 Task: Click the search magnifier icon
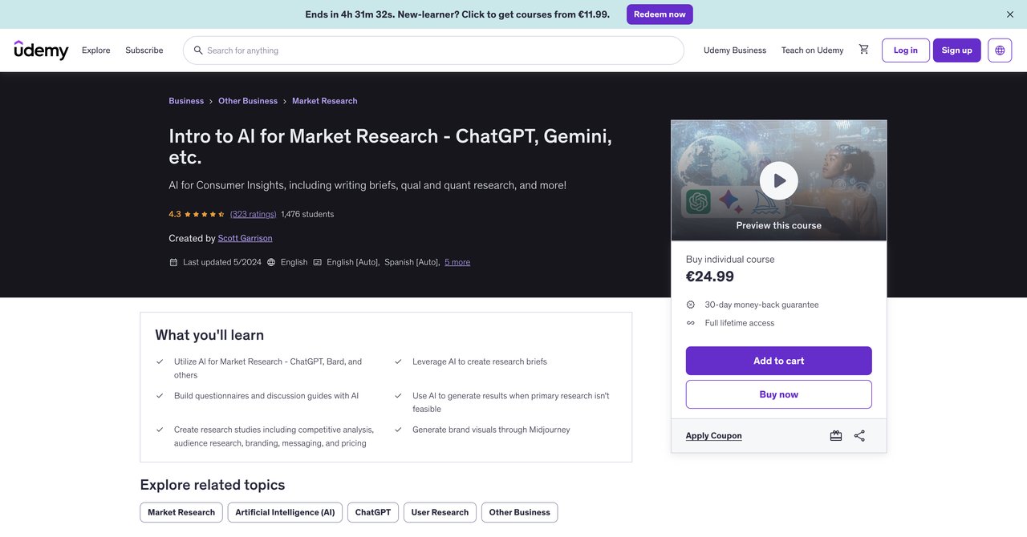point(198,50)
